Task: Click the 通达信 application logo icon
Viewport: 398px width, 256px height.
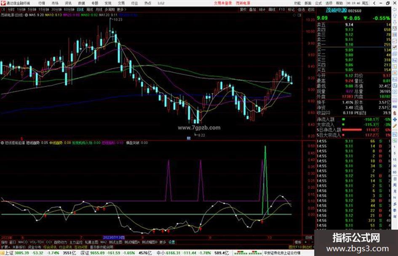Action: (x=3, y=3)
